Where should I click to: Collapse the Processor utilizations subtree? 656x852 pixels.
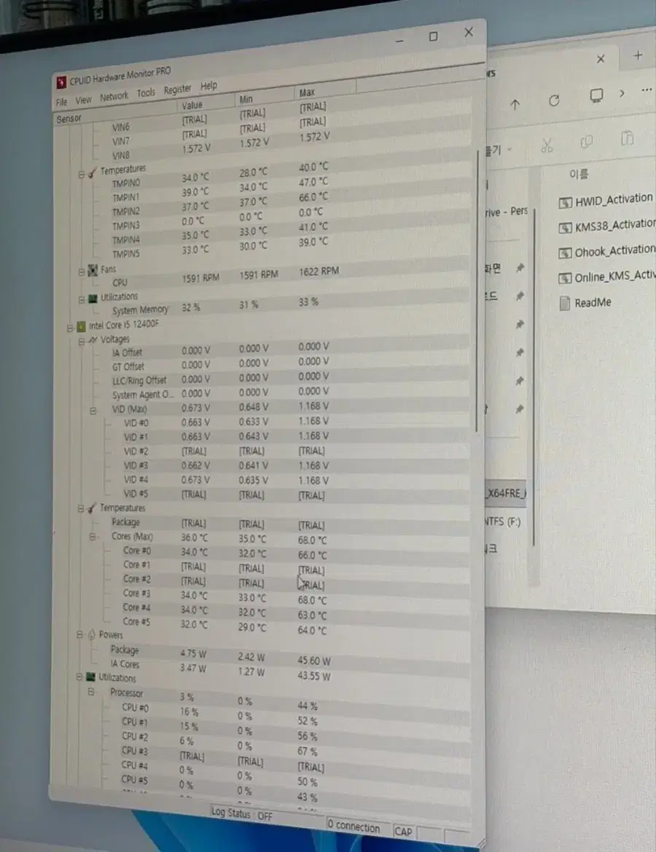point(91,692)
